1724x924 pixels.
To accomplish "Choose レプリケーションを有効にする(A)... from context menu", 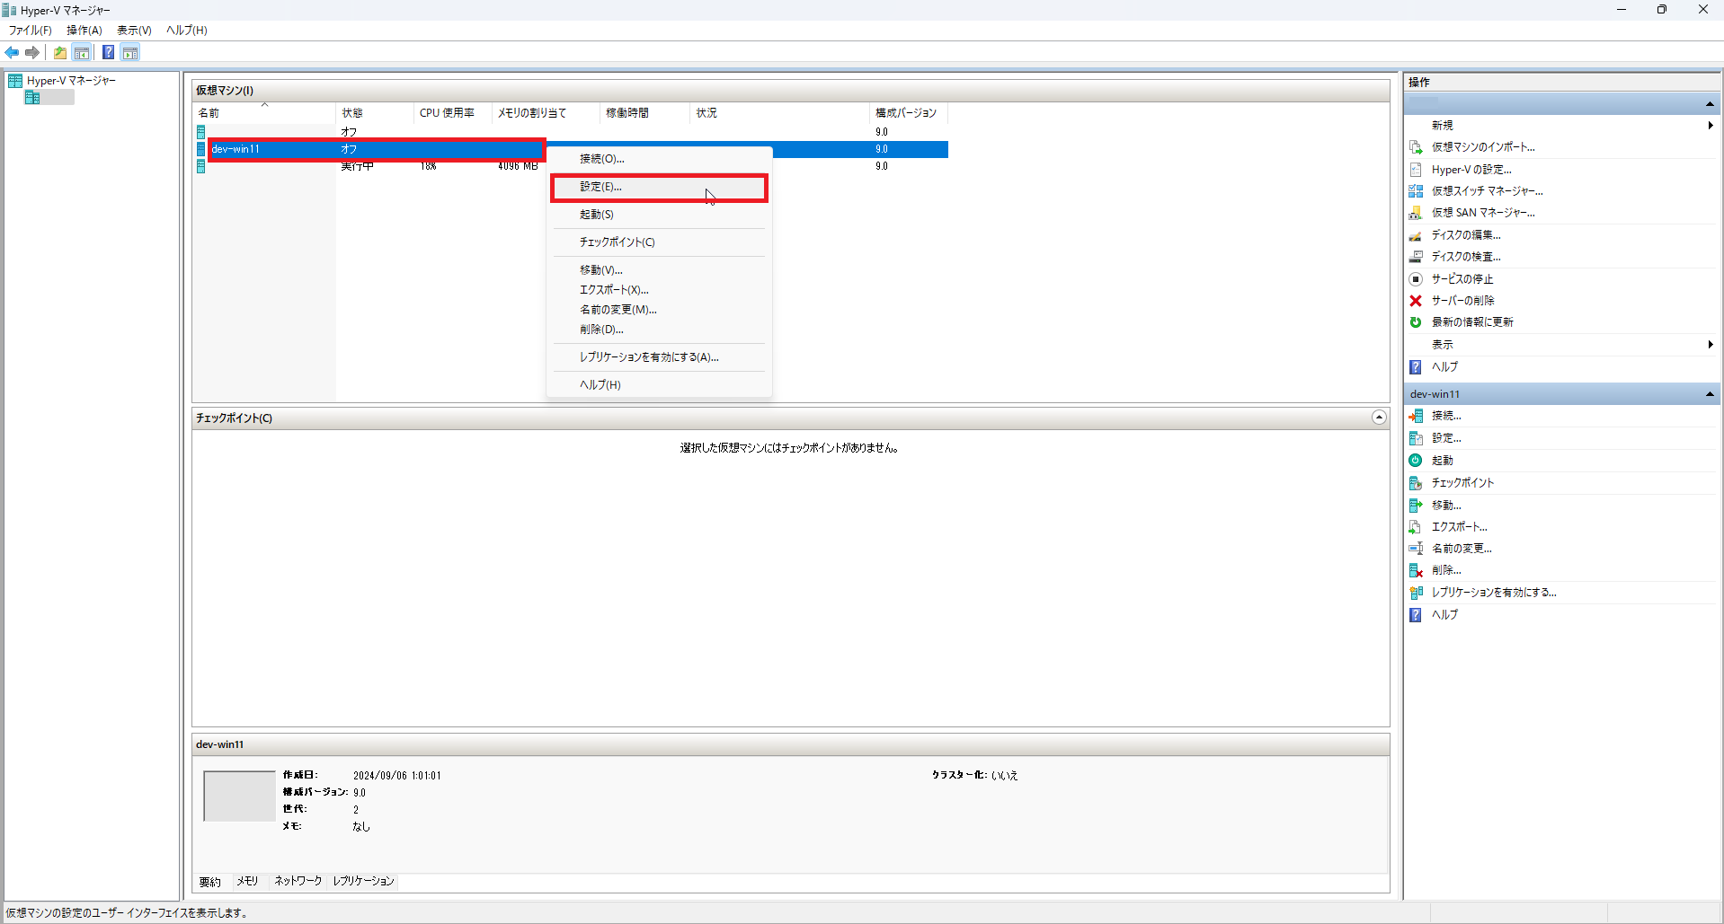I will pos(659,357).
